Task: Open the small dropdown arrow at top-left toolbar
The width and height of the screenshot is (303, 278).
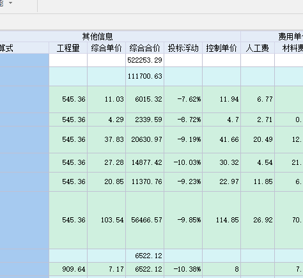Action: coord(10,3)
